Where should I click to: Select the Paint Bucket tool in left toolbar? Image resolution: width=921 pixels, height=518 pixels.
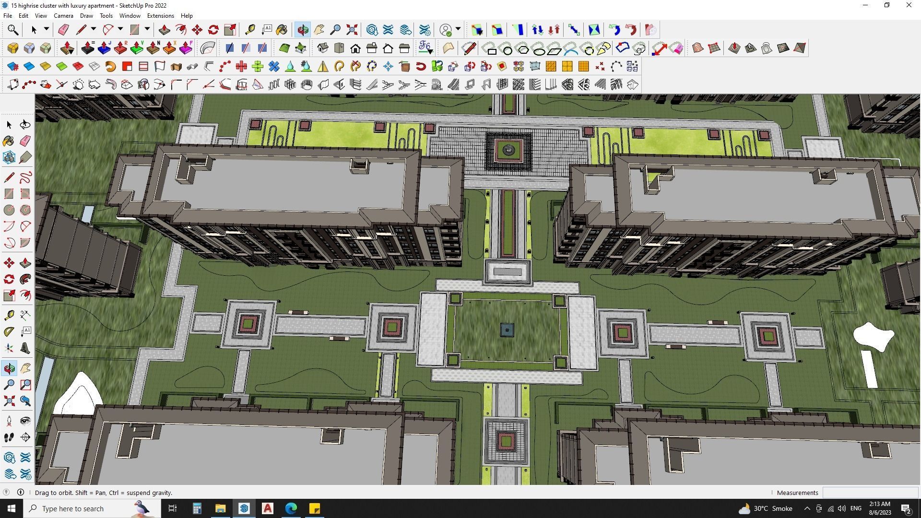pyautogui.click(x=9, y=141)
